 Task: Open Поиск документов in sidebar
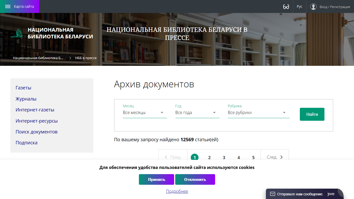tap(37, 132)
